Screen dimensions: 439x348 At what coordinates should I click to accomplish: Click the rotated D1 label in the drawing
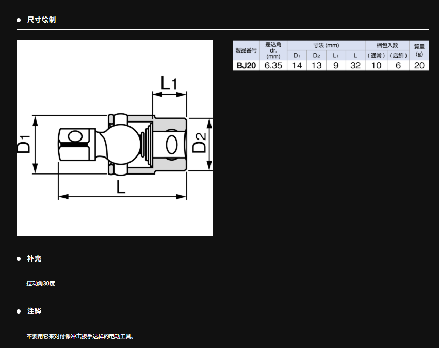tap(24, 144)
